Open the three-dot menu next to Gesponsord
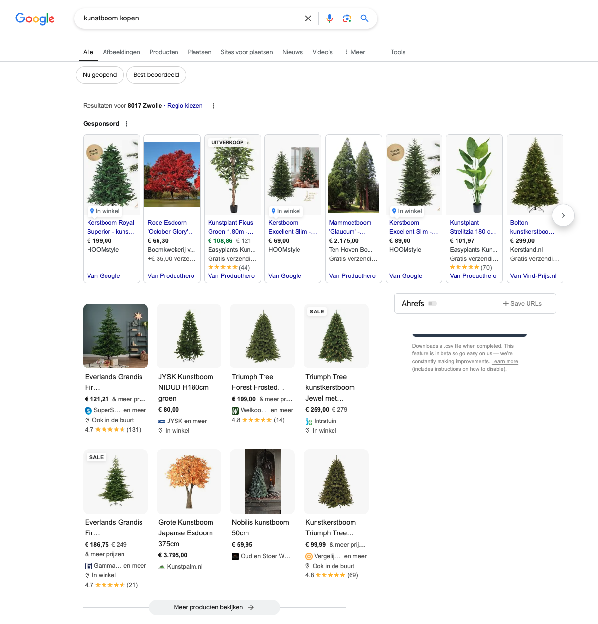Screen dimensions: 598x624 (x=126, y=124)
